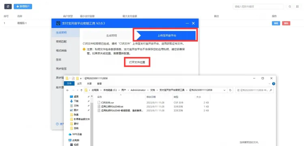Click the refresh icon button at top left
The height and width of the screenshot is (146, 304).
[x=8, y=6]
